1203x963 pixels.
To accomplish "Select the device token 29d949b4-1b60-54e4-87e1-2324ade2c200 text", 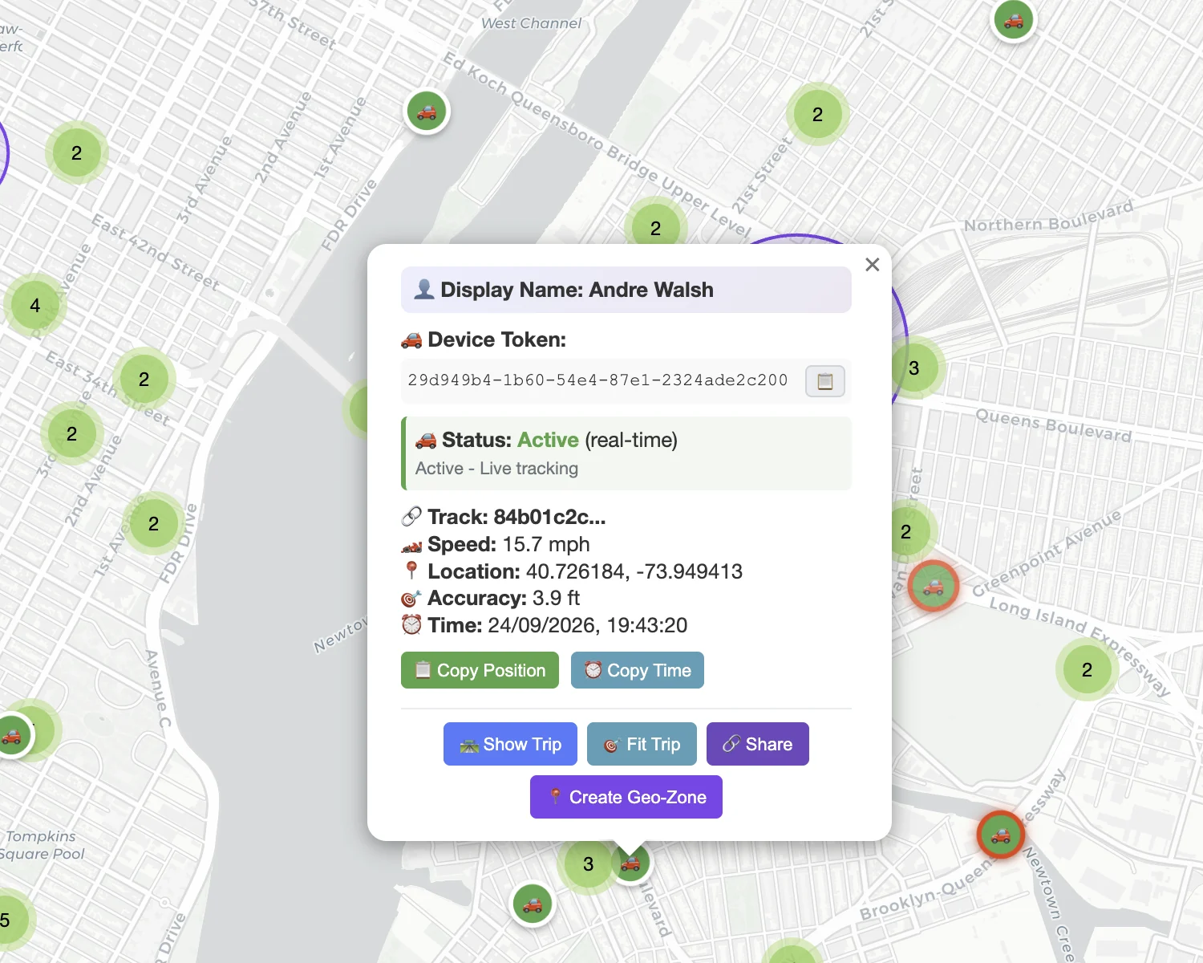I will pos(597,380).
